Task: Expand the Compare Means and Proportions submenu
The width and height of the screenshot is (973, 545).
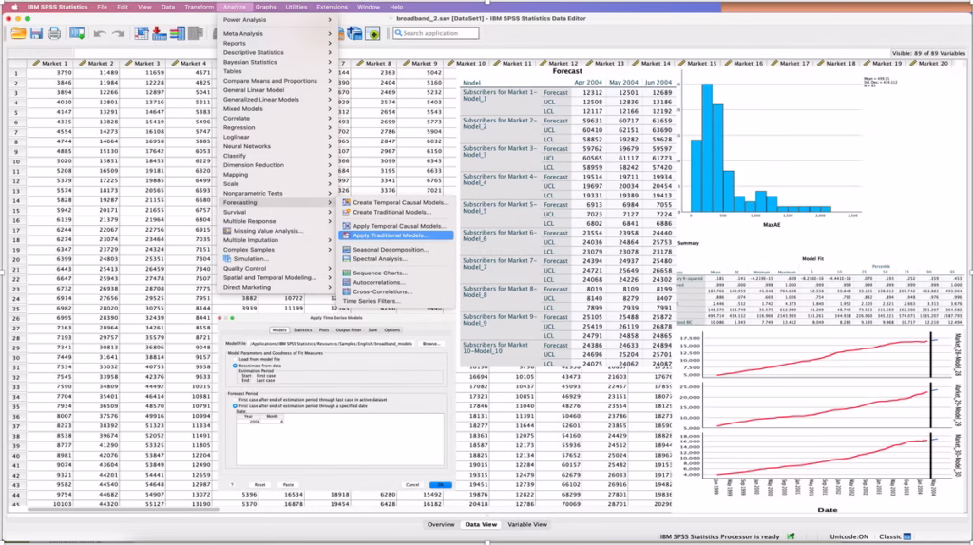Action: [x=277, y=81]
